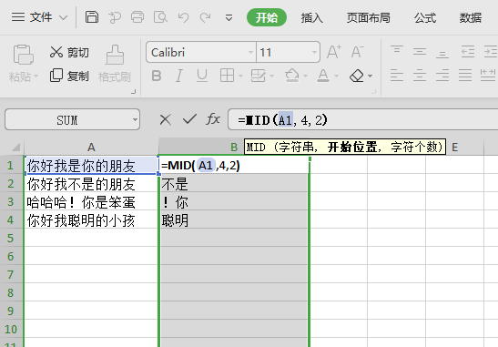Open the font size 11 dropdown
Screen dimensions: 498x347
tap(314, 52)
